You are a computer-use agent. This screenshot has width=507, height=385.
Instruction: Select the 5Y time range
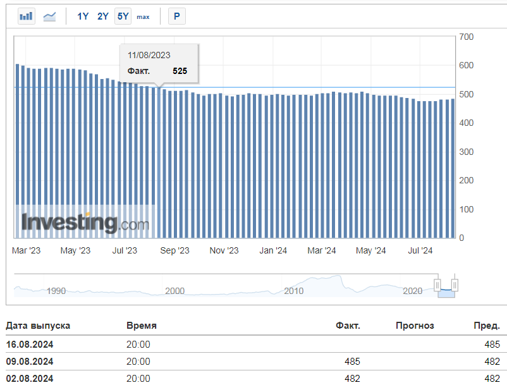[123, 16]
